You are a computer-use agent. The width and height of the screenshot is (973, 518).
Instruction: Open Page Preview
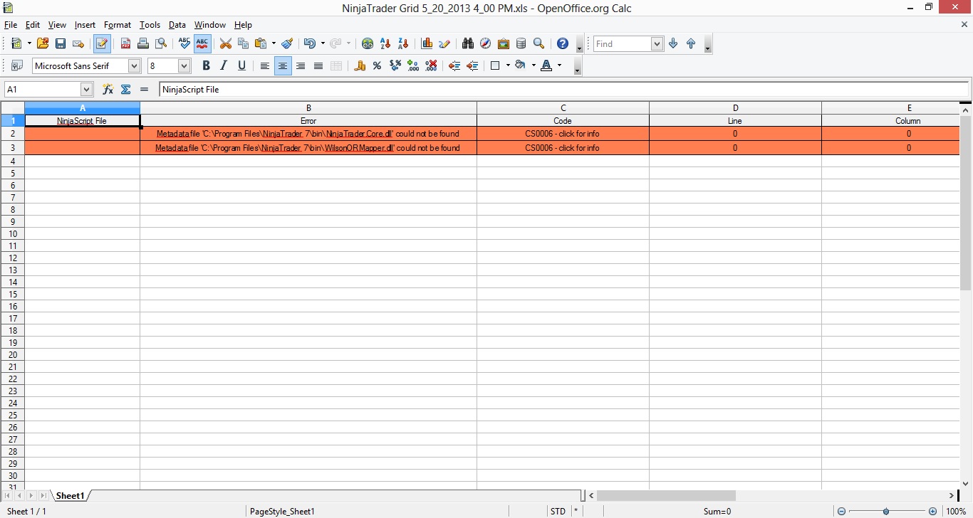click(161, 43)
